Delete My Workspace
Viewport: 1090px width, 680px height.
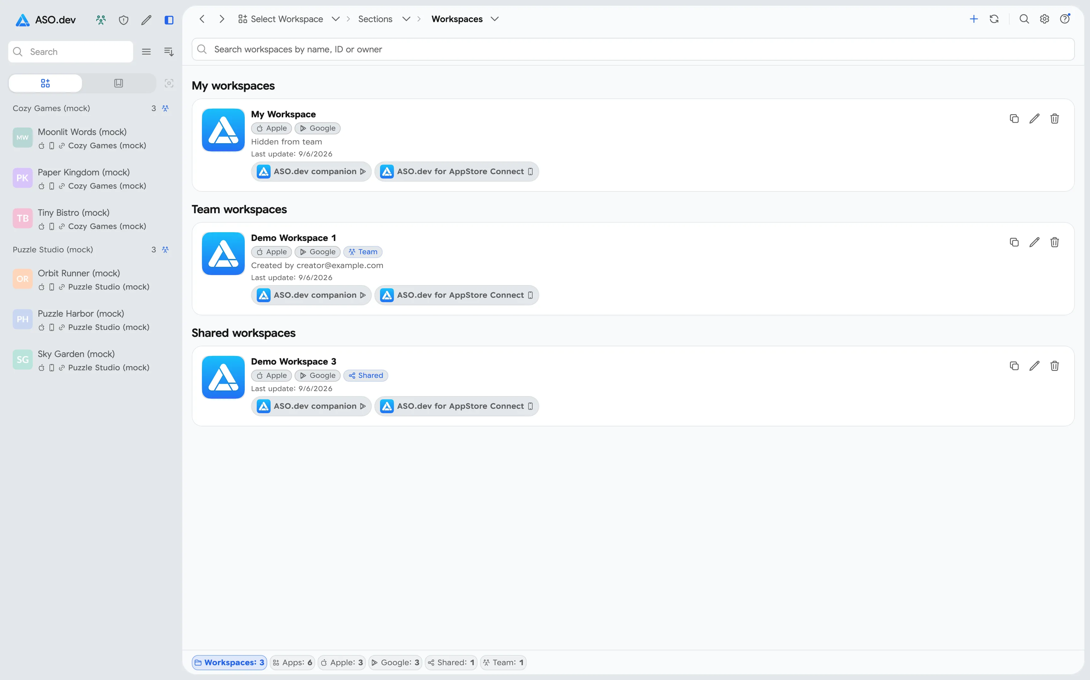click(1054, 119)
